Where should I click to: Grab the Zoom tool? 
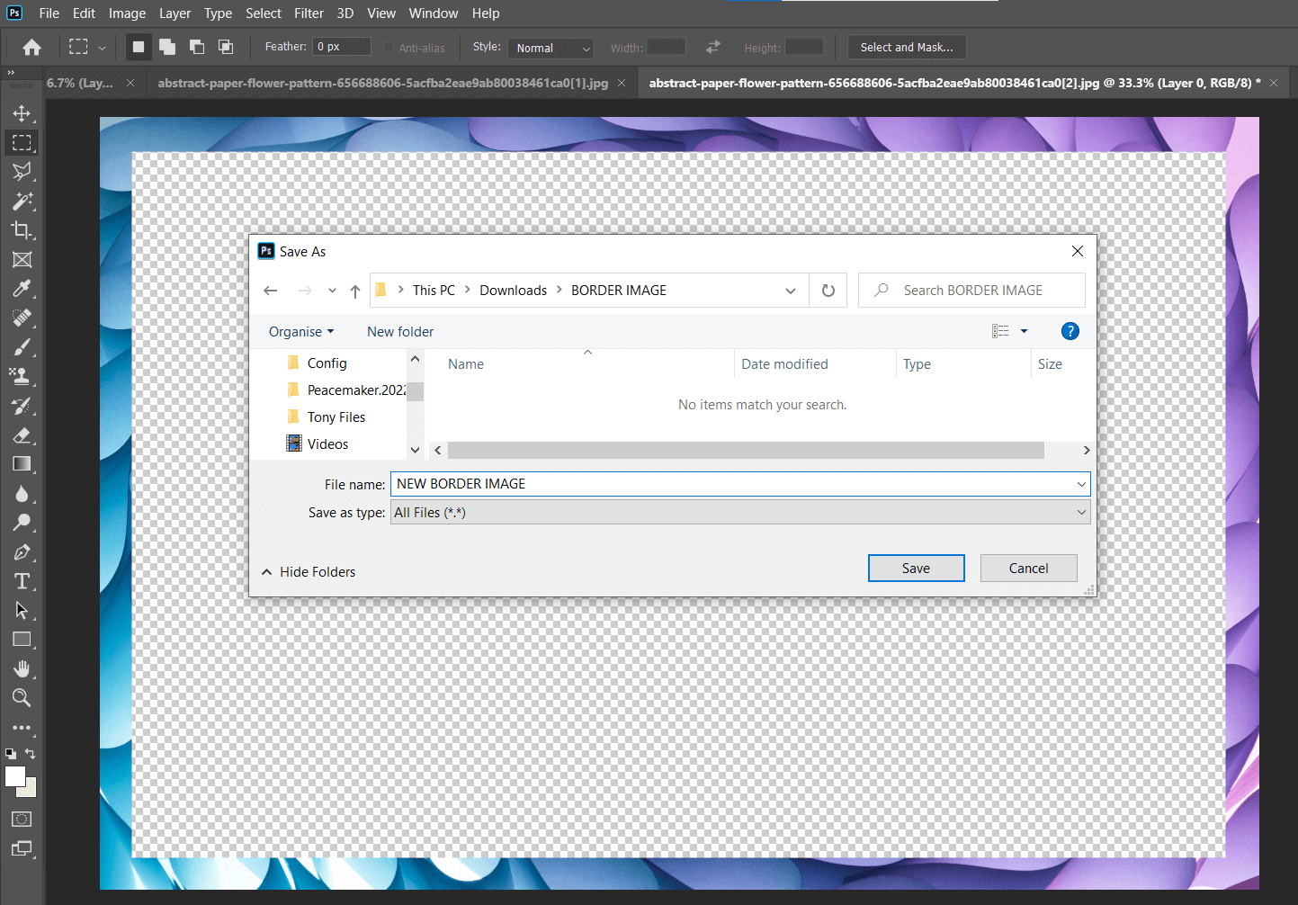coord(22,697)
